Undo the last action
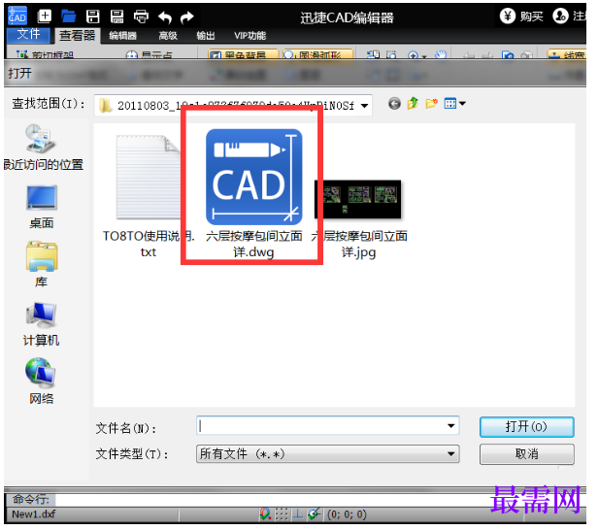The image size is (599, 530). tap(165, 17)
